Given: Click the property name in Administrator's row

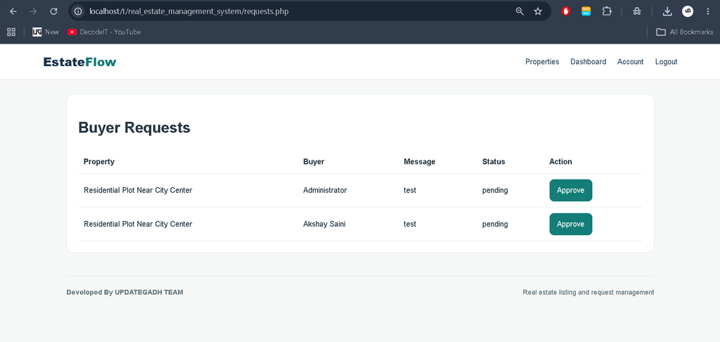Looking at the screenshot, I should [x=138, y=190].
